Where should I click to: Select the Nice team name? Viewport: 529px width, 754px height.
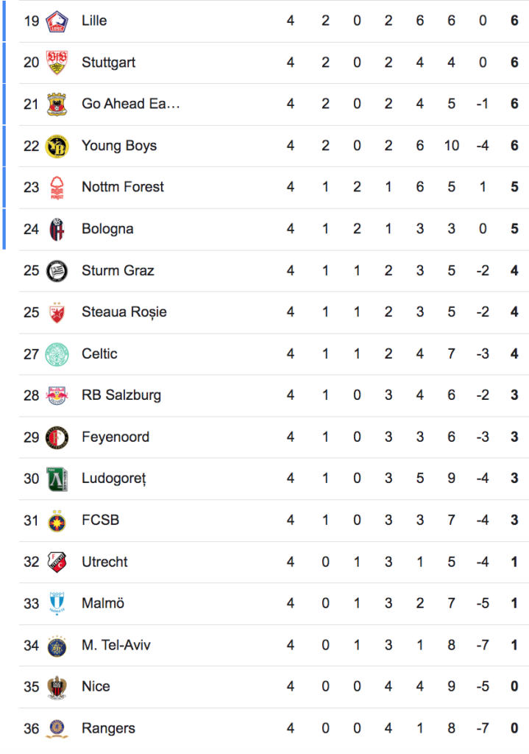click(x=96, y=687)
